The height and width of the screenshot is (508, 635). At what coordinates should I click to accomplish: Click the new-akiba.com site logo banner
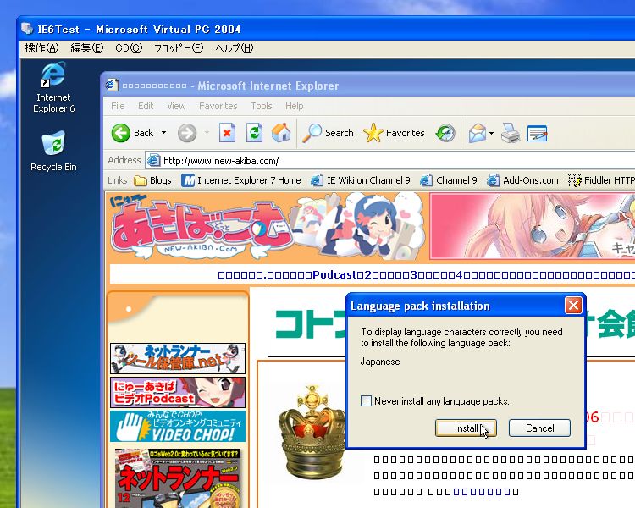pyautogui.click(x=268, y=226)
